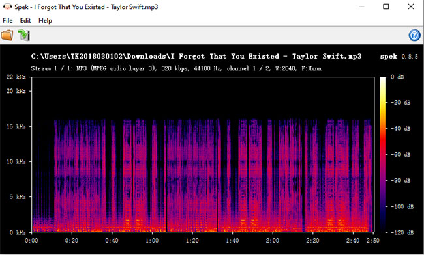
Task: Click the spek 0.8.5 version label
Action: point(399,57)
